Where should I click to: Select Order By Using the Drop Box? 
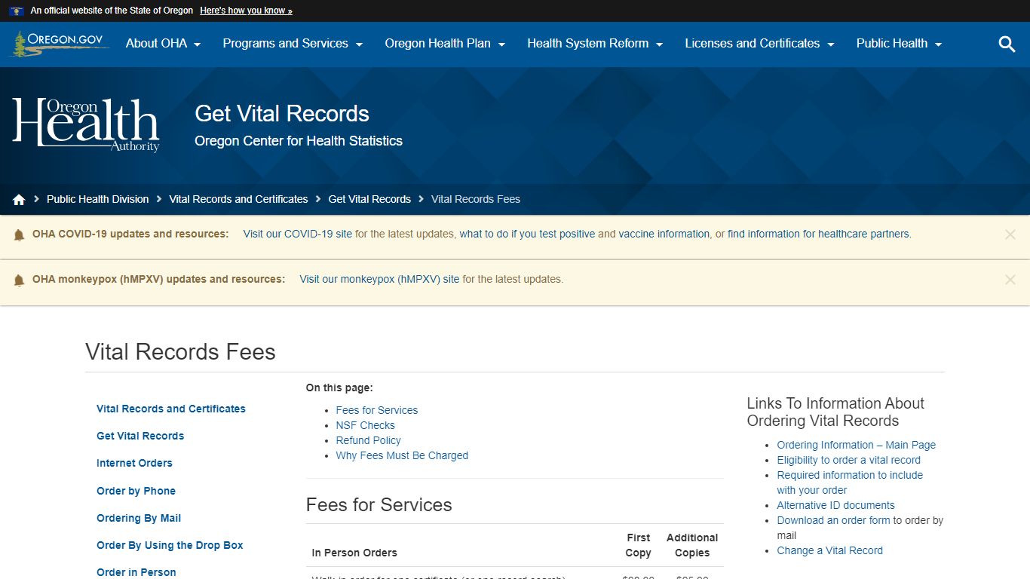[170, 545]
